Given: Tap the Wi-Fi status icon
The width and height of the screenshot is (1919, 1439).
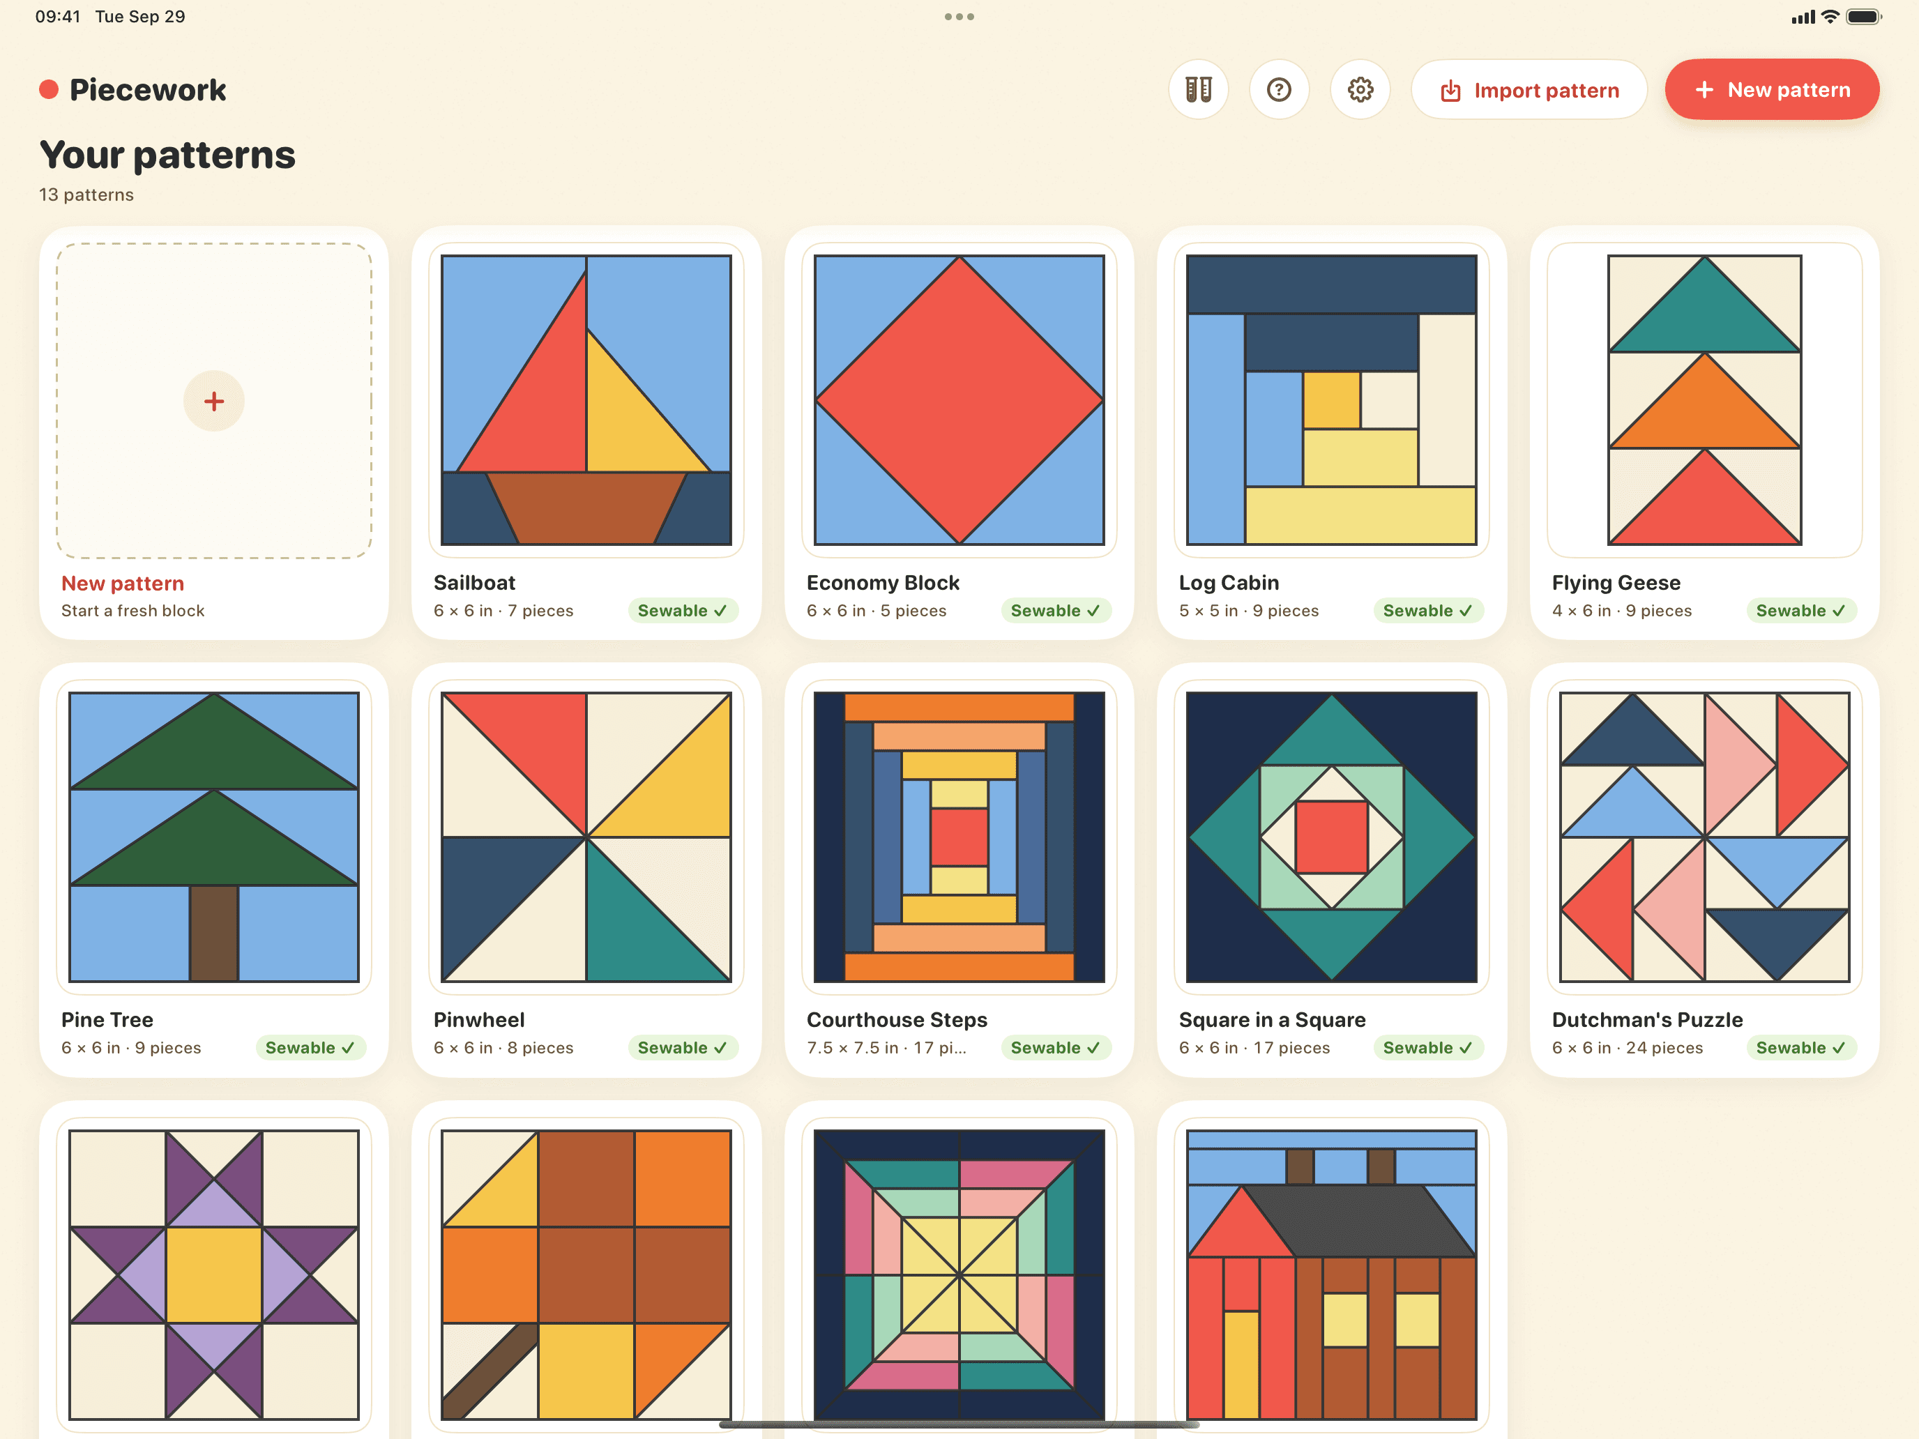Looking at the screenshot, I should [x=1830, y=17].
